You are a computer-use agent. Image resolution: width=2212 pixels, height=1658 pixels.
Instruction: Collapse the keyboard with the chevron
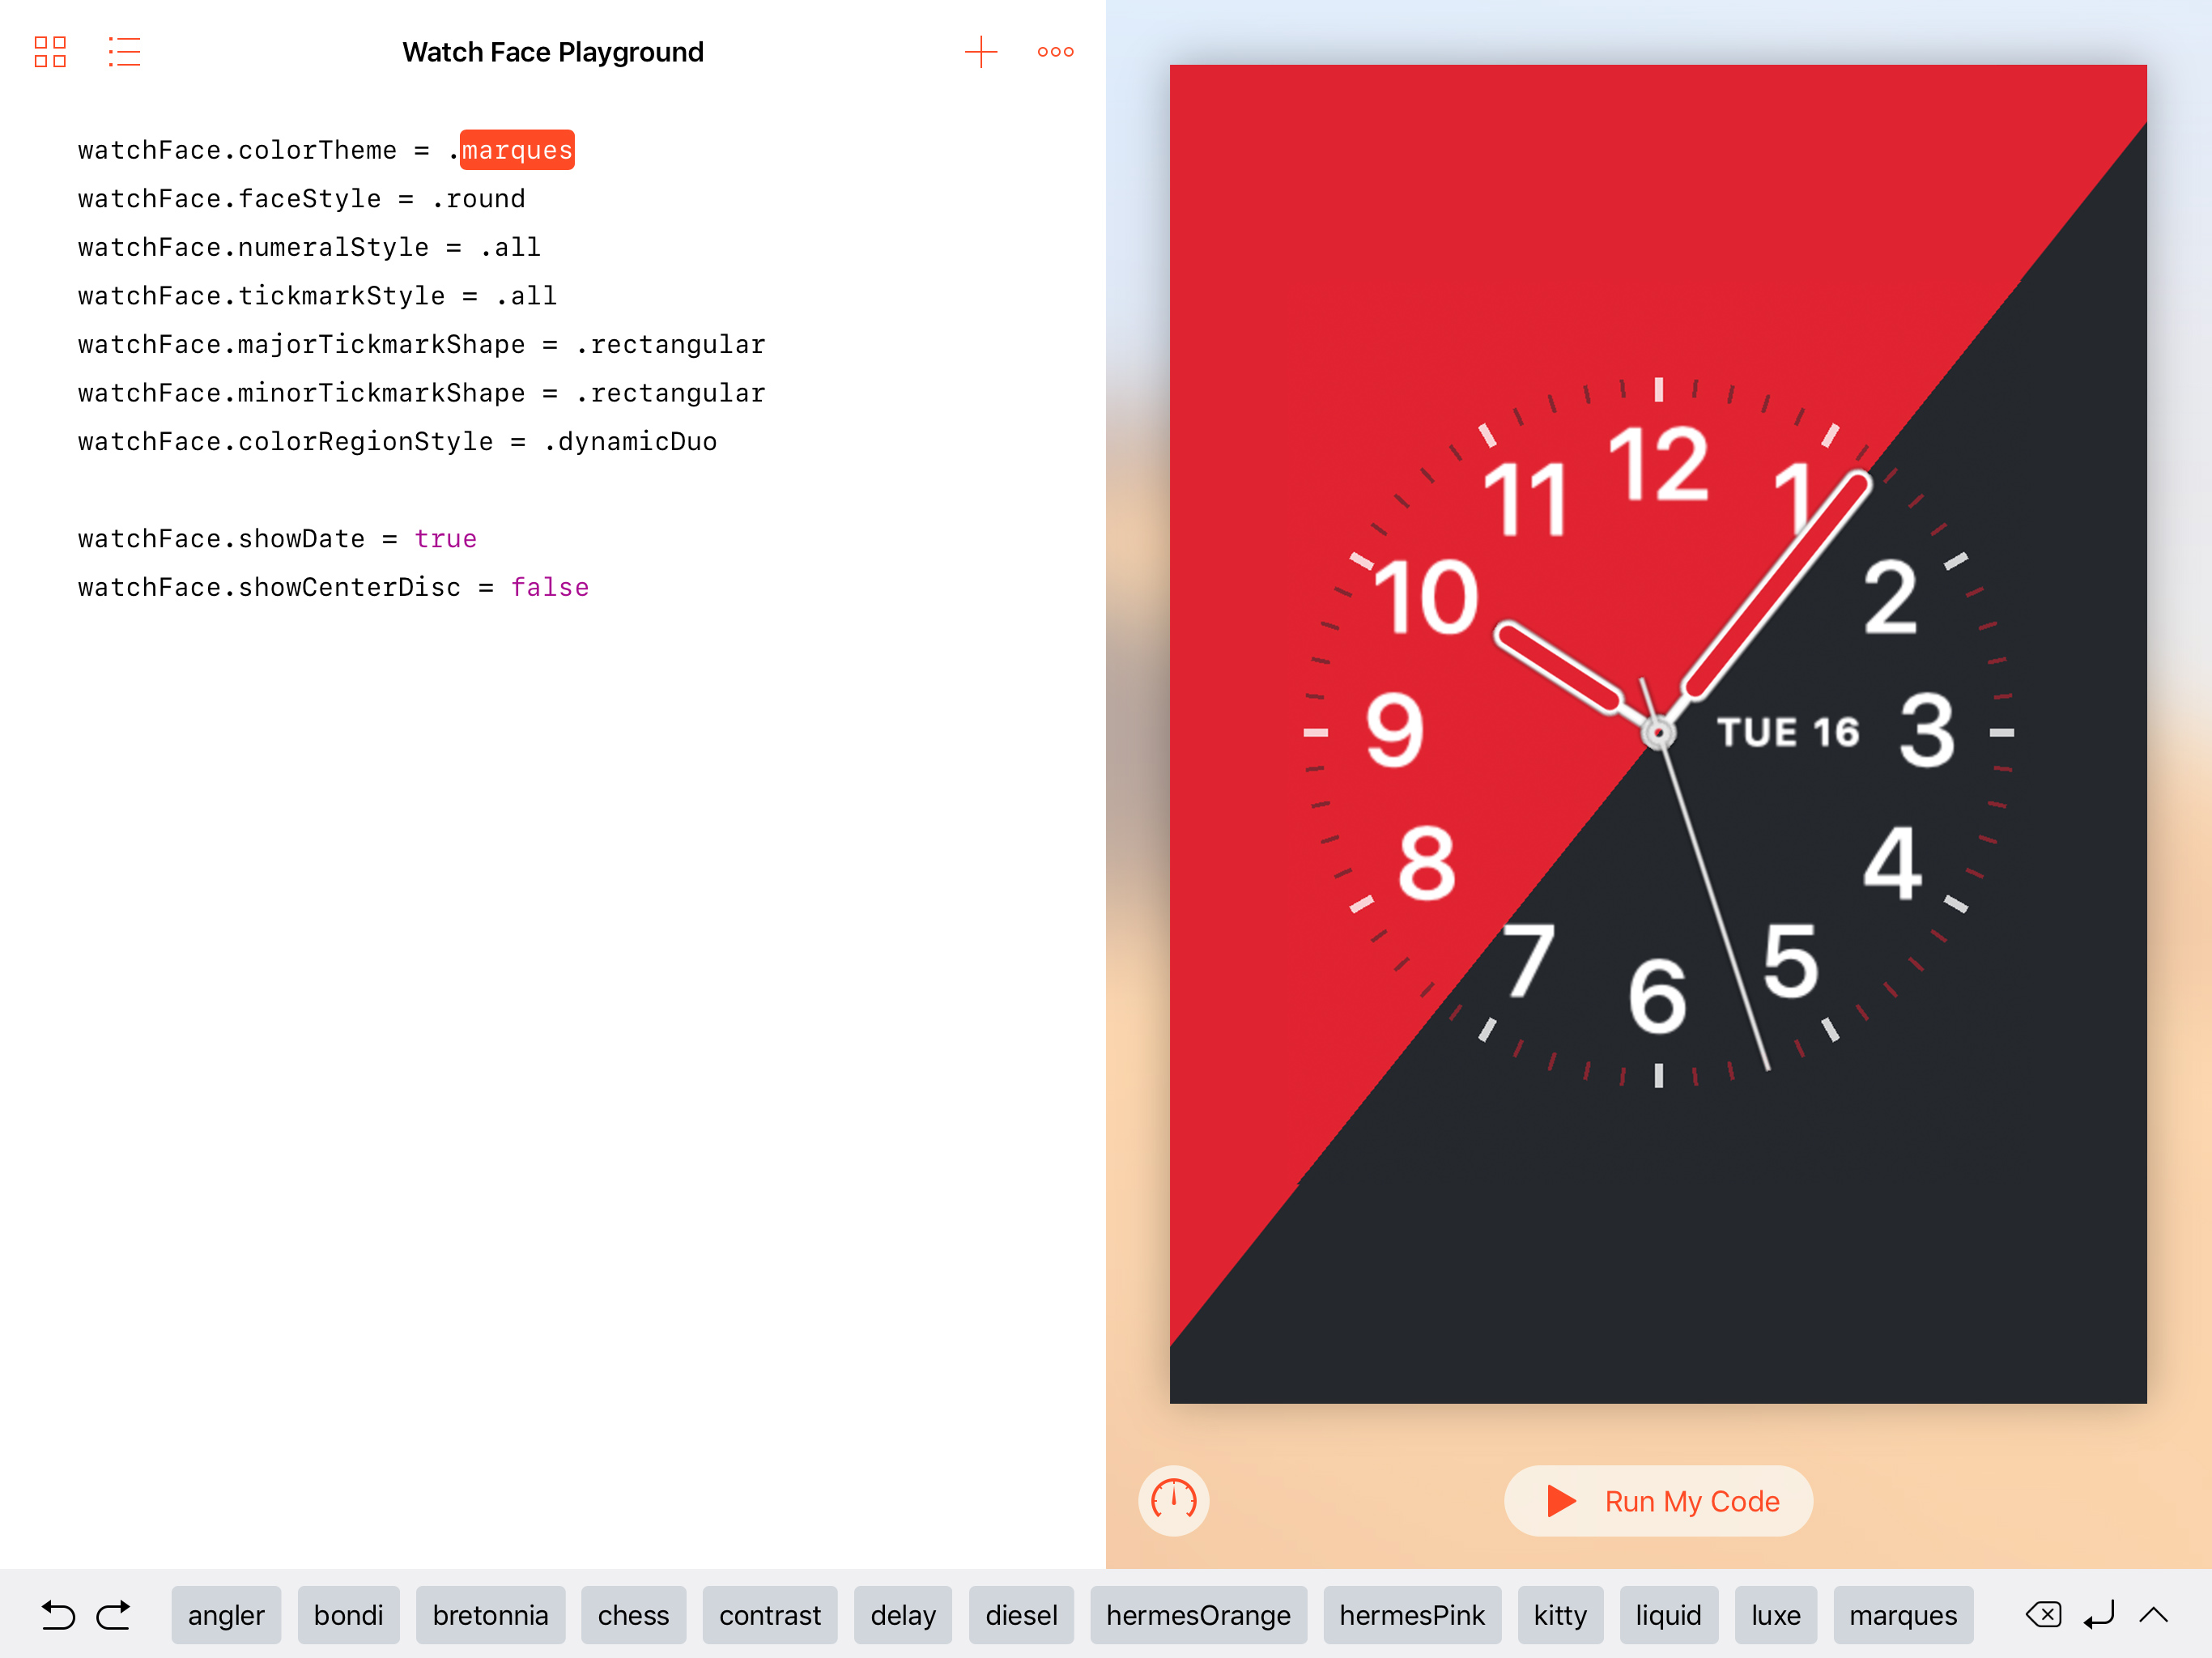pos(2154,1614)
